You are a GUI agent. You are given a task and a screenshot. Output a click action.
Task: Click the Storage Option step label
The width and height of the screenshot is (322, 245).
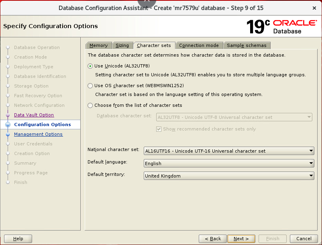[31, 86]
